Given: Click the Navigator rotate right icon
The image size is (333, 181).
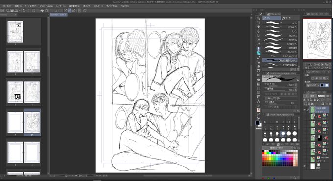Looking at the screenshot, I should point(319,68).
